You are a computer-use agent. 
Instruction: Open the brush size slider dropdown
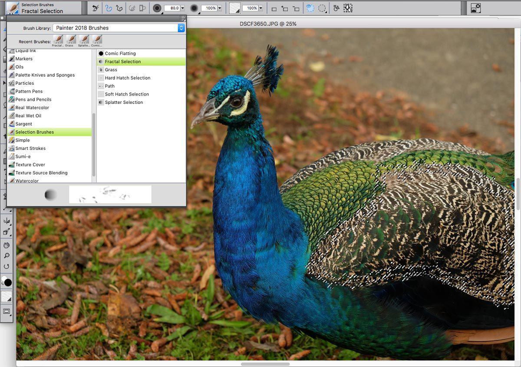182,8
